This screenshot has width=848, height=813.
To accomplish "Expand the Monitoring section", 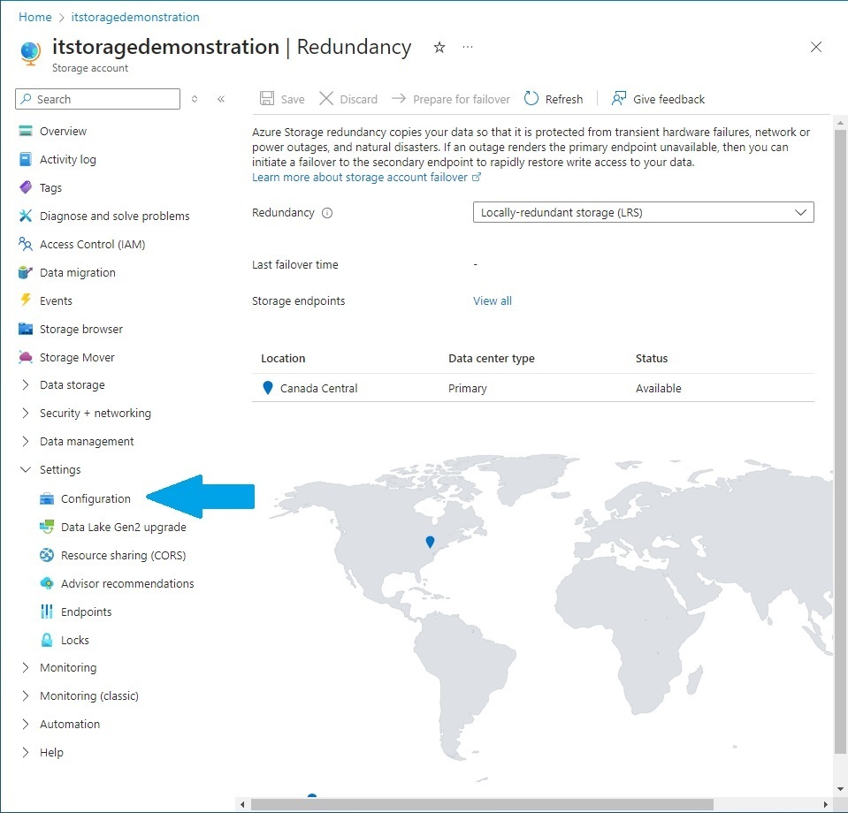I will [x=26, y=667].
